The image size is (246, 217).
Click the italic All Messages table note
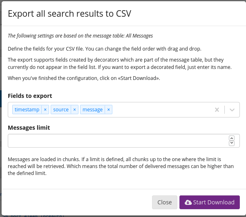[x=80, y=36]
